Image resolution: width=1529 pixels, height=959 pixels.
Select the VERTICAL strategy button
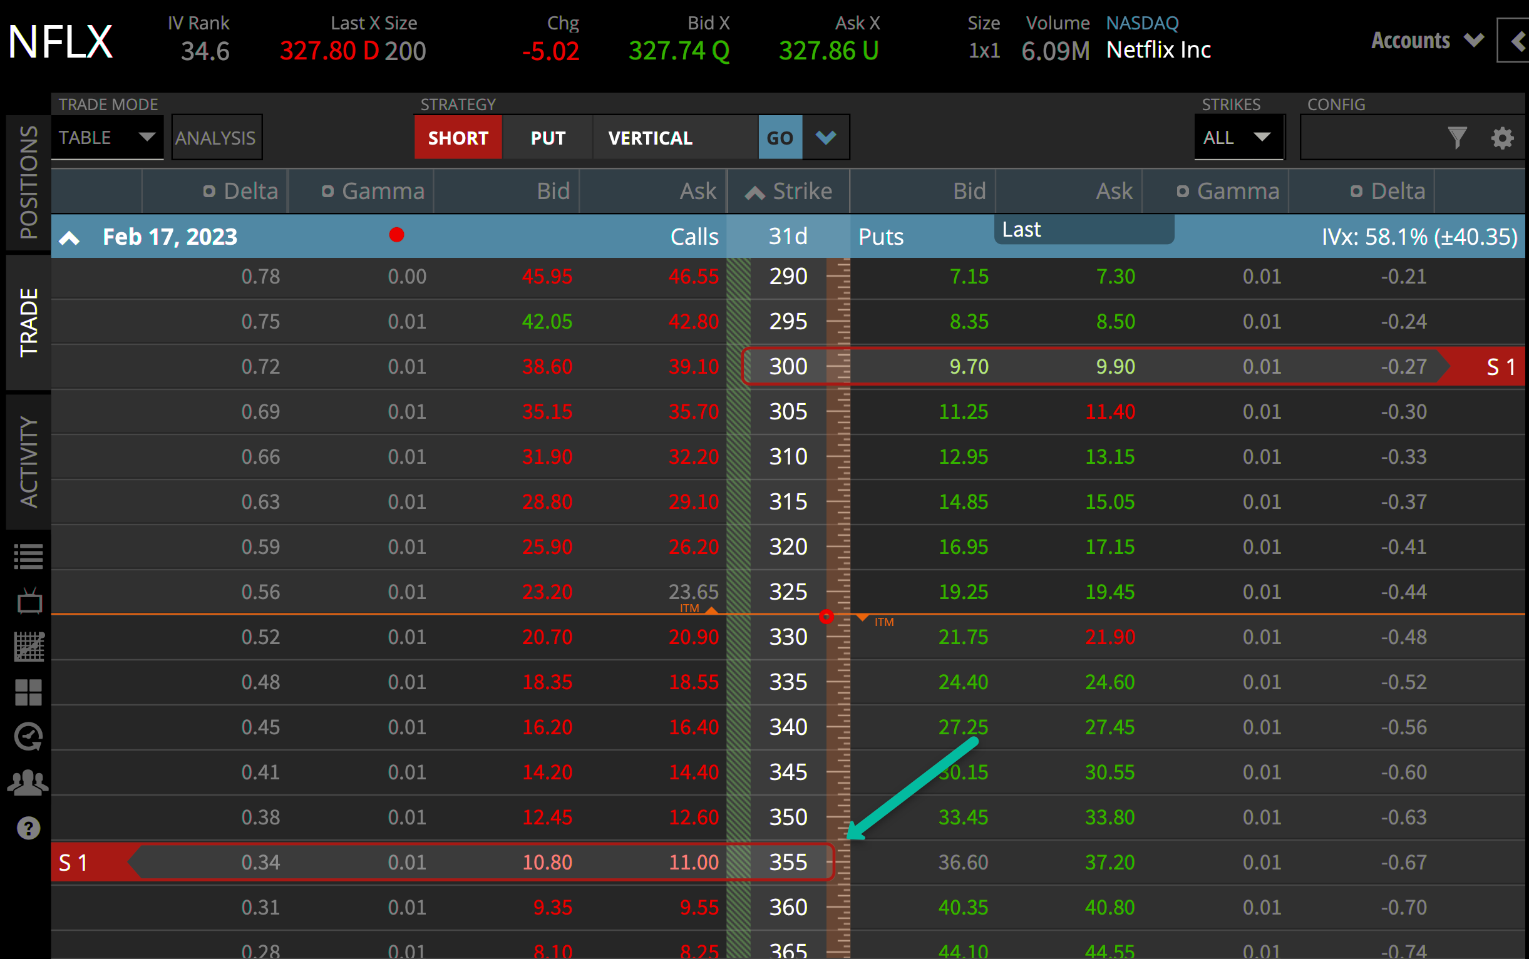(650, 137)
